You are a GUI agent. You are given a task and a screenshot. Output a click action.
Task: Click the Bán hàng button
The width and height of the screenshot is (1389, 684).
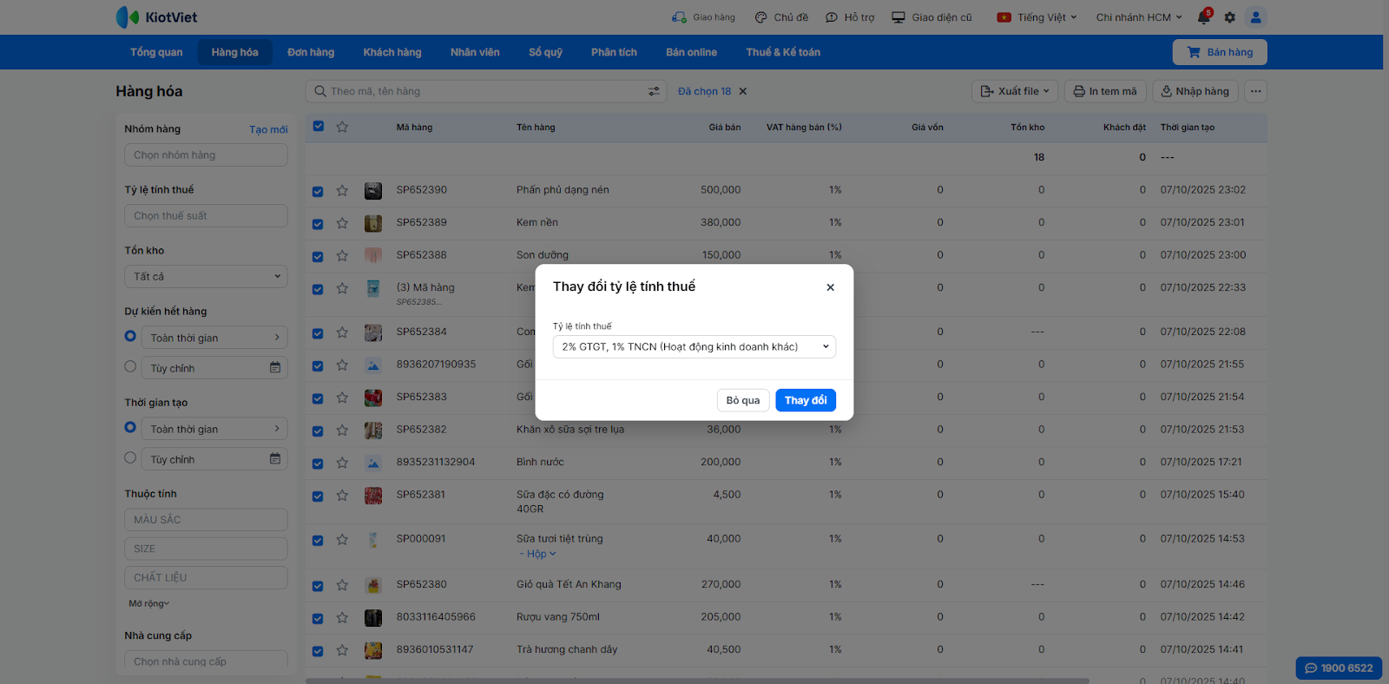(x=1220, y=52)
